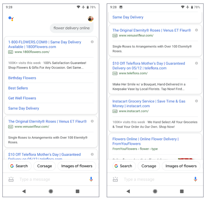The image size is (206, 201).
Task: Tap the microphone icon in right phone
Action: (x=195, y=179)
